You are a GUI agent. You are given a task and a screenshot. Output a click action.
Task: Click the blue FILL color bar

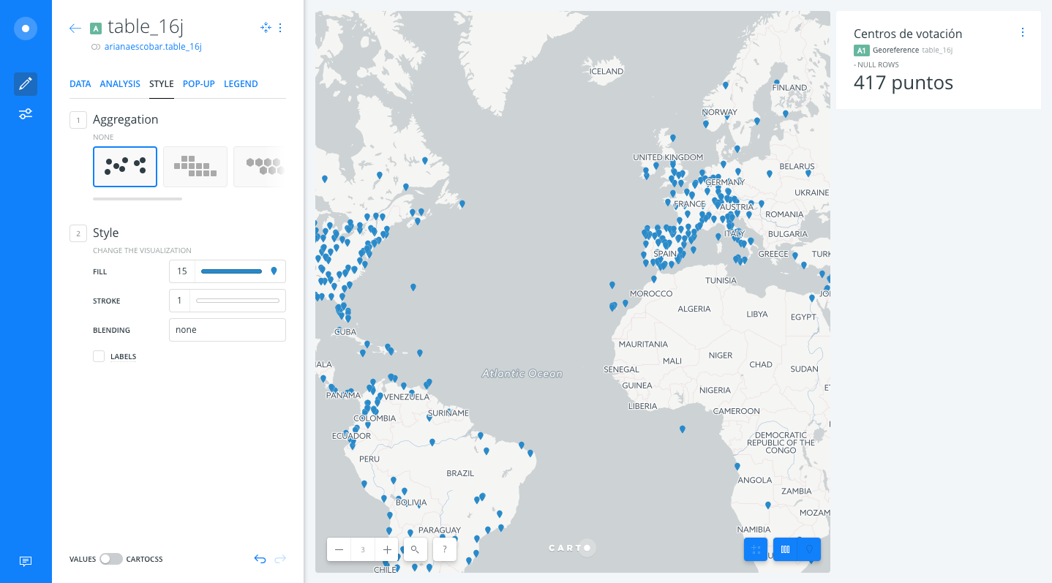[231, 271]
